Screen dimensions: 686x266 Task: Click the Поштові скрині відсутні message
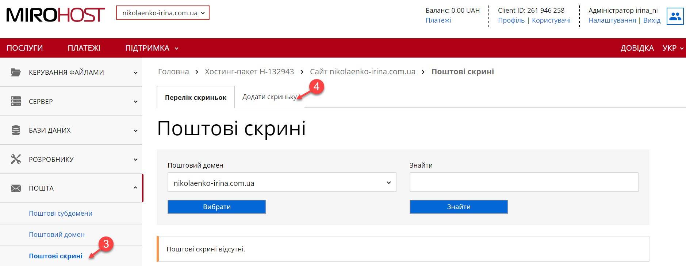point(206,249)
